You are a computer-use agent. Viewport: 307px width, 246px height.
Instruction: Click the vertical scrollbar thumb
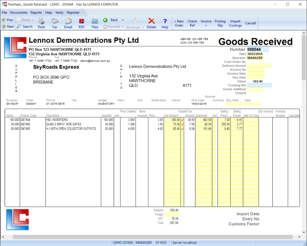pos(304,58)
